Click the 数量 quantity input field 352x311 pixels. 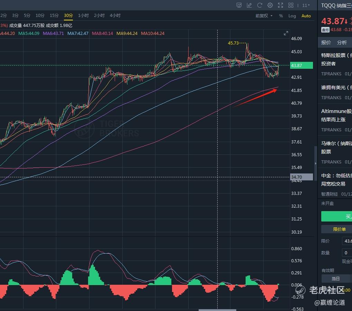click(347, 253)
